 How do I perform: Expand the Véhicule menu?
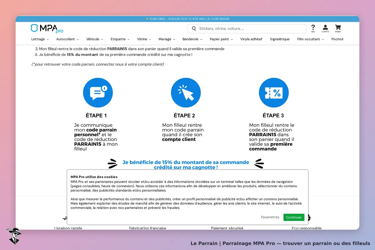95,39
